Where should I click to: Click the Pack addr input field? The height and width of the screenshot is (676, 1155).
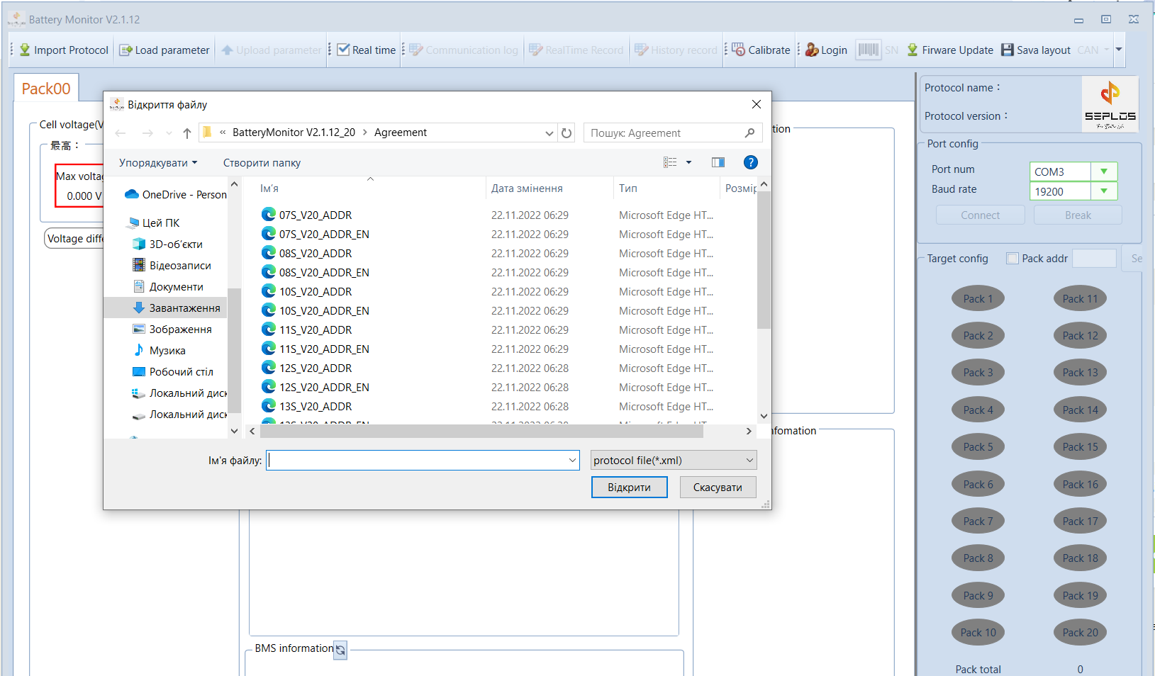[1094, 259]
